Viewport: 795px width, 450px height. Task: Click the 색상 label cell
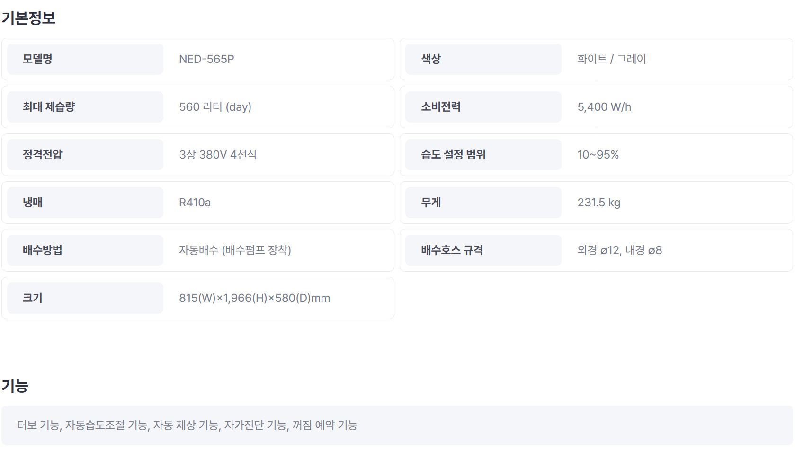point(483,59)
